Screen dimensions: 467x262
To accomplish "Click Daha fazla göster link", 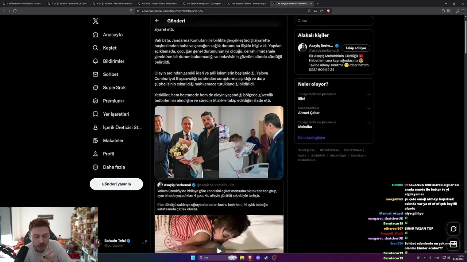I will [312, 138].
